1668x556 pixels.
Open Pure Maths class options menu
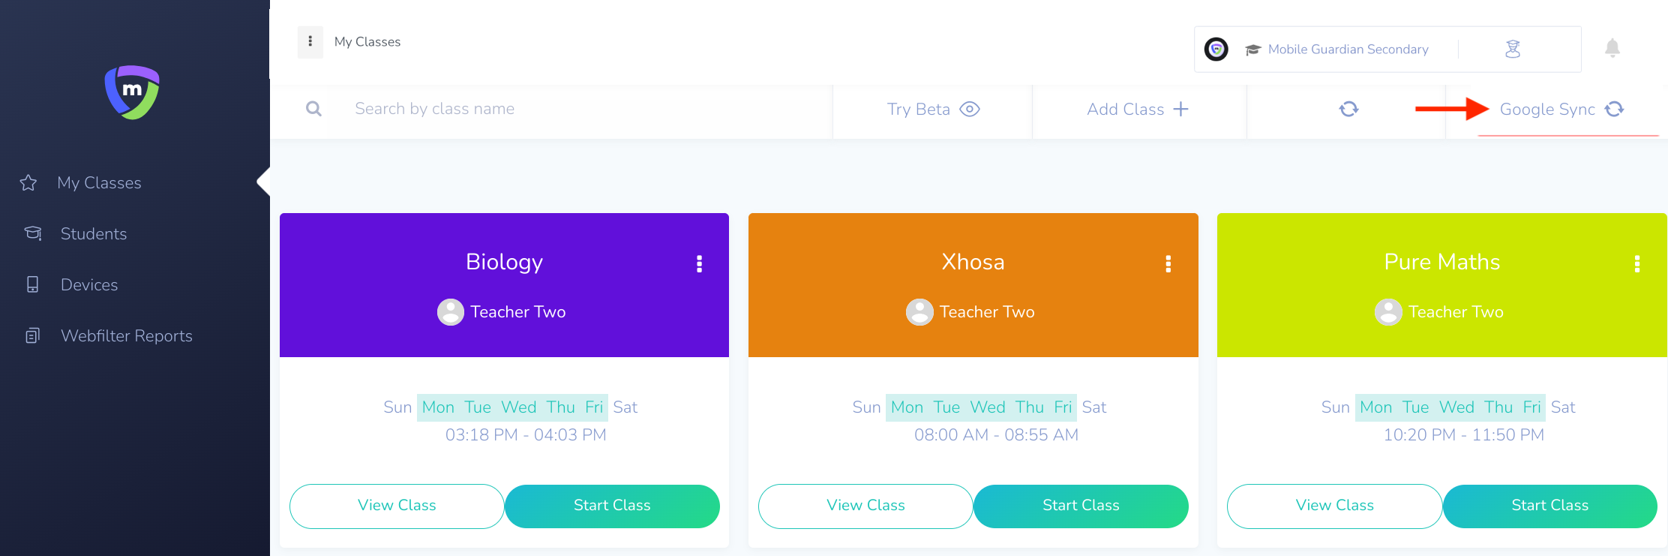click(x=1637, y=263)
